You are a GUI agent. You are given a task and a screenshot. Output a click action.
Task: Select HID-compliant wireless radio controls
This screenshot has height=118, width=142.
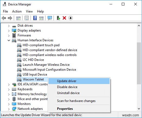coord(49,55)
